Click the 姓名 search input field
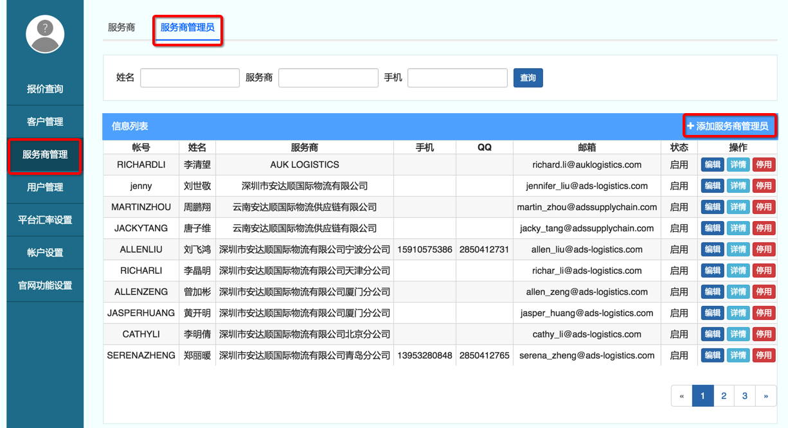 tap(190, 78)
